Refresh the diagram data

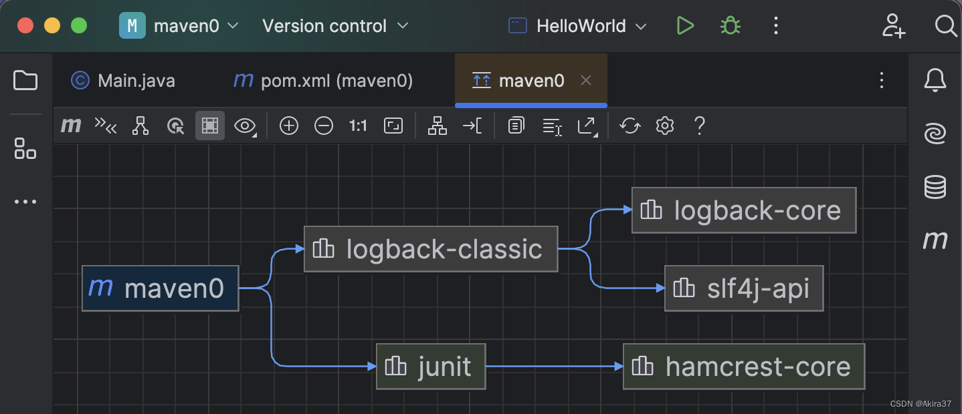(630, 126)
